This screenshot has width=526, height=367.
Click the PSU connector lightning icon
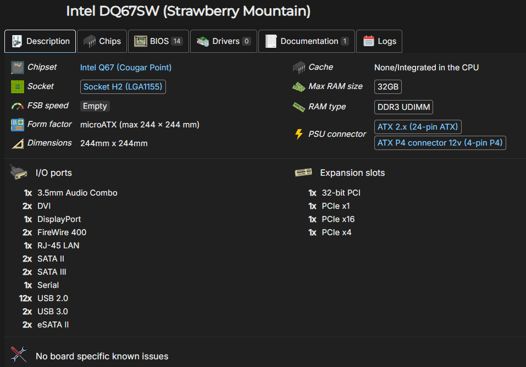pyautogui.click(x=298, y=134)
